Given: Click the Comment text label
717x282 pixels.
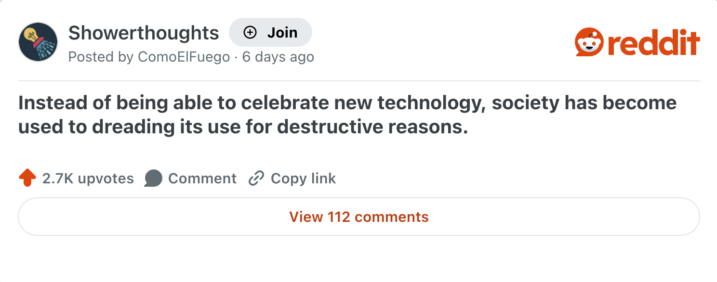Looking at the screenshot, I should point(202,179).
